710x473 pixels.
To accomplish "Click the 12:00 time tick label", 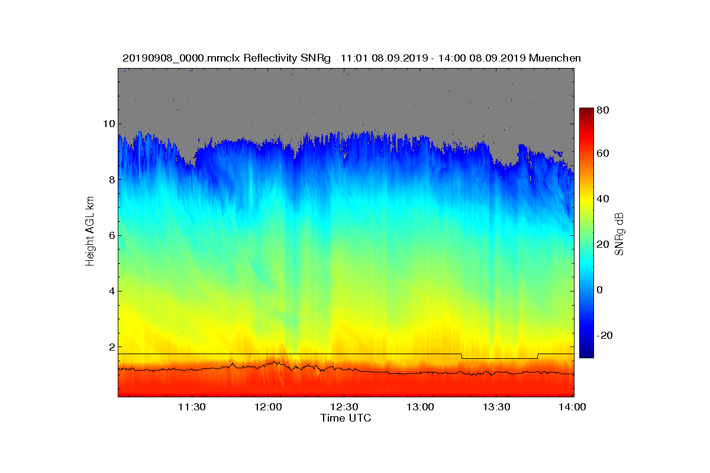I will (x=267, y=407).
